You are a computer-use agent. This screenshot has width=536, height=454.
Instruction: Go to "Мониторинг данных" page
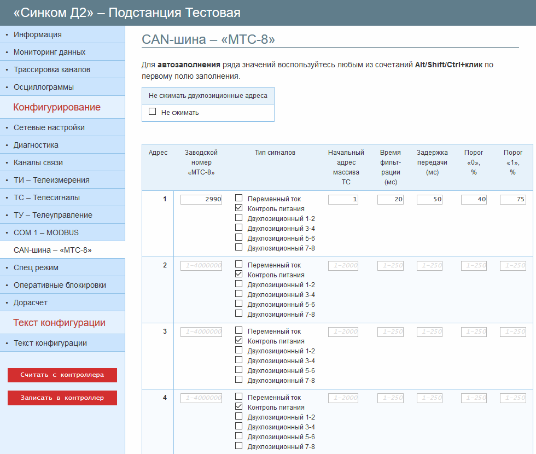49,52
